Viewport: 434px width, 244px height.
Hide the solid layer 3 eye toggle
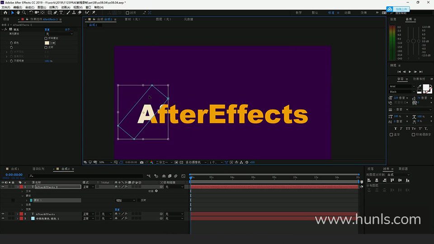[x=3, y=219]
